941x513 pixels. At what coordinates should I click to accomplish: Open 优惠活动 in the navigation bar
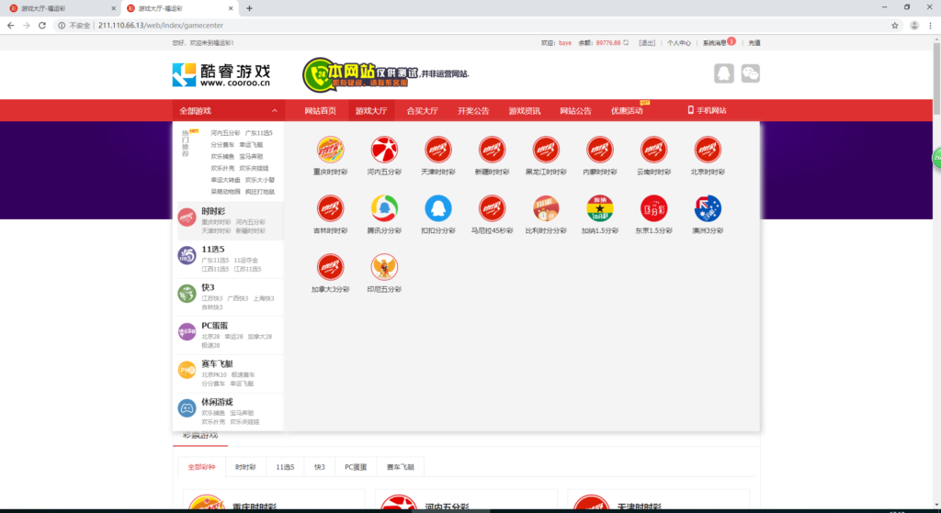(x=627, y=111)
